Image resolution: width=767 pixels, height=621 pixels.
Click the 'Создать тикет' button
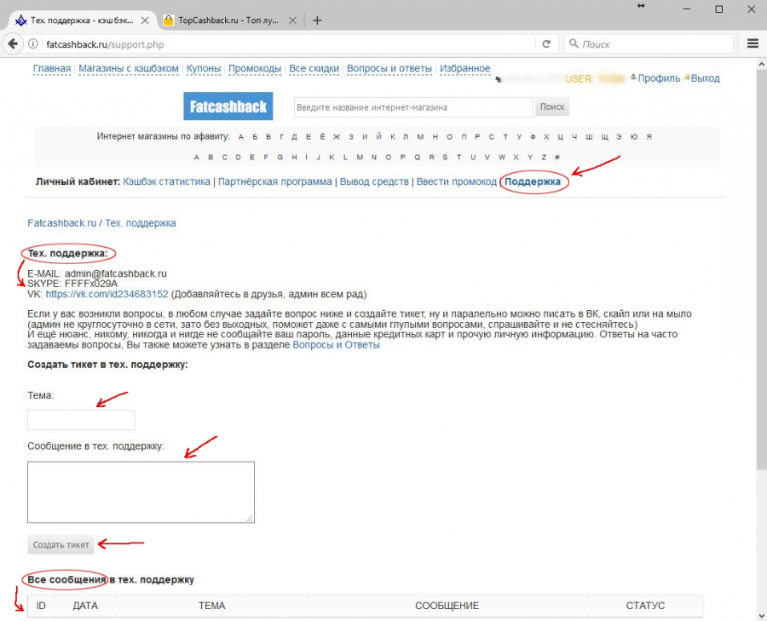click(61, 544)
